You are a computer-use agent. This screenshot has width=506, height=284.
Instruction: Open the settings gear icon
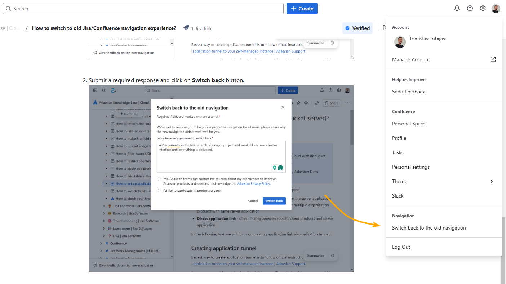click(483, 8)
